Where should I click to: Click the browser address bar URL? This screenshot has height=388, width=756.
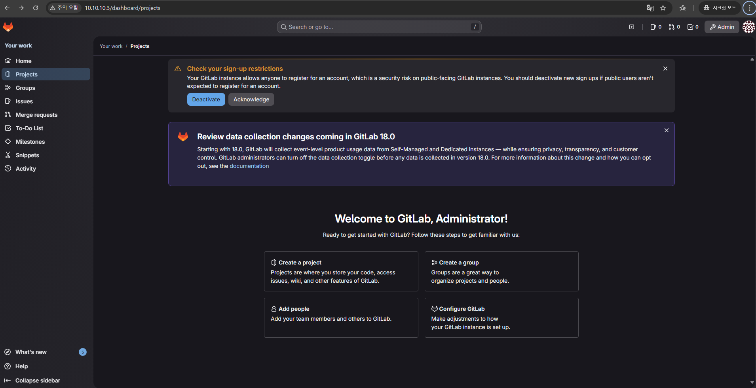123,8
